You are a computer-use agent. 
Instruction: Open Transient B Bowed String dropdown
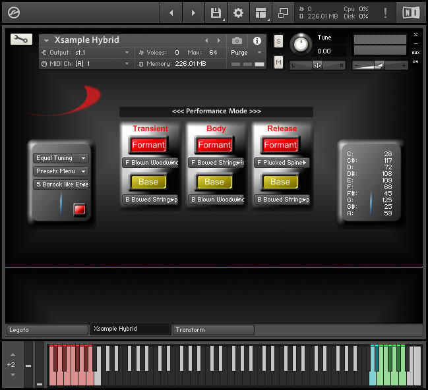(150, 200)
